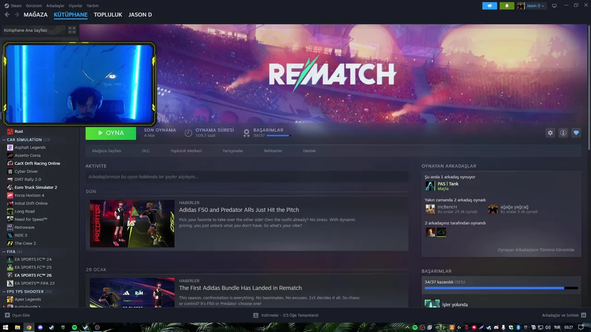The image size is (591, 332).
Task: Open the Görünüm menu
Action: click(34, 6)
